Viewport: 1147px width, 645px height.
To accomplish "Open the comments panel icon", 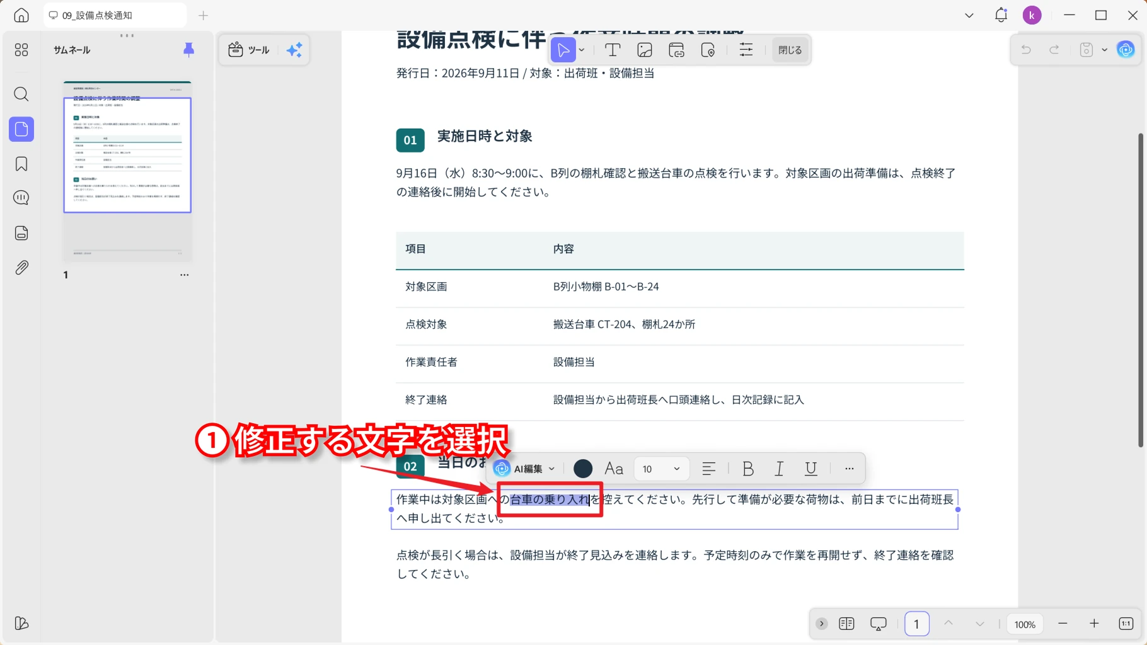I will [21, 198].
